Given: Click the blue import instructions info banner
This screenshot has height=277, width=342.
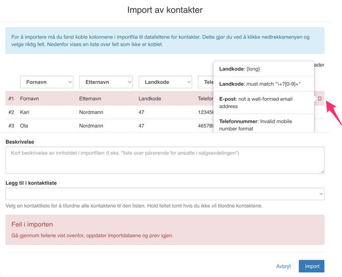Looking at the screenshot, I should point(164,41).
